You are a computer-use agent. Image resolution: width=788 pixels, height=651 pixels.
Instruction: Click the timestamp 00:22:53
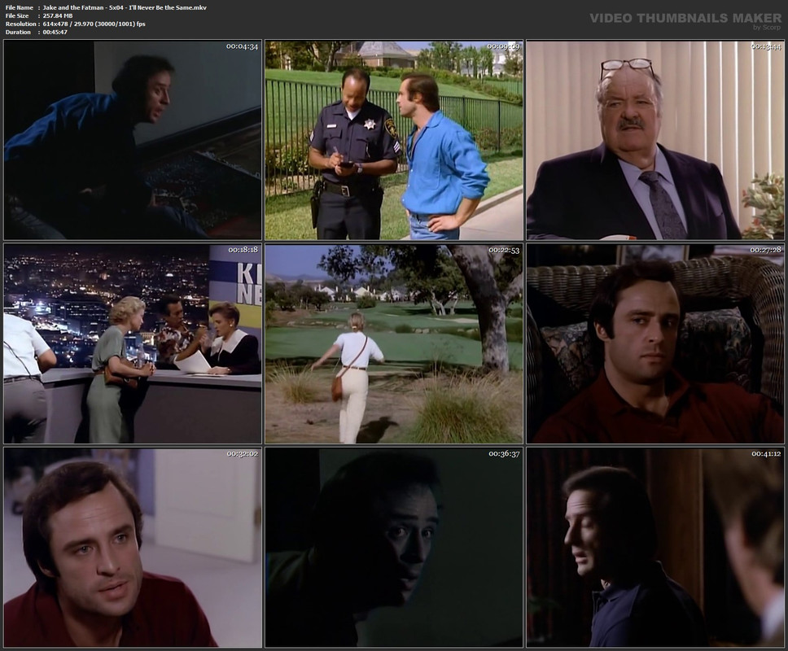504,250
